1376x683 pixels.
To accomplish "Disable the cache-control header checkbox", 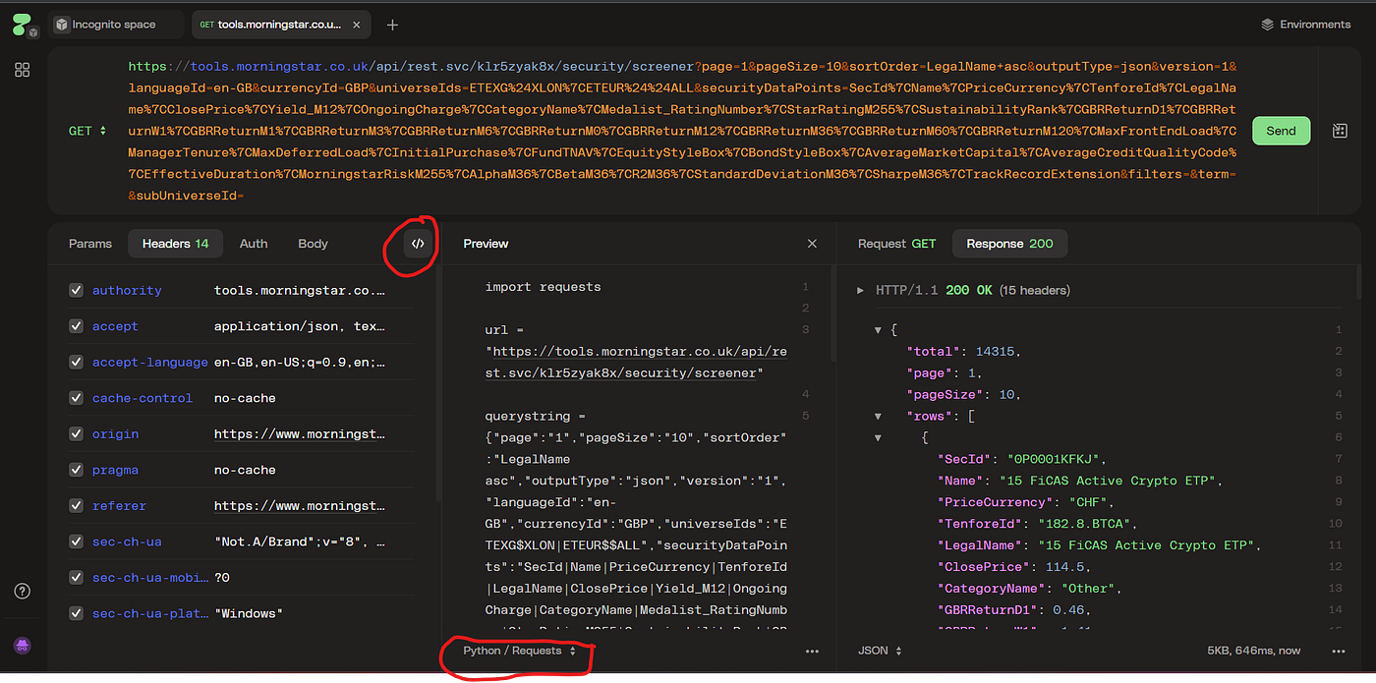I will (x=76, y=398).
